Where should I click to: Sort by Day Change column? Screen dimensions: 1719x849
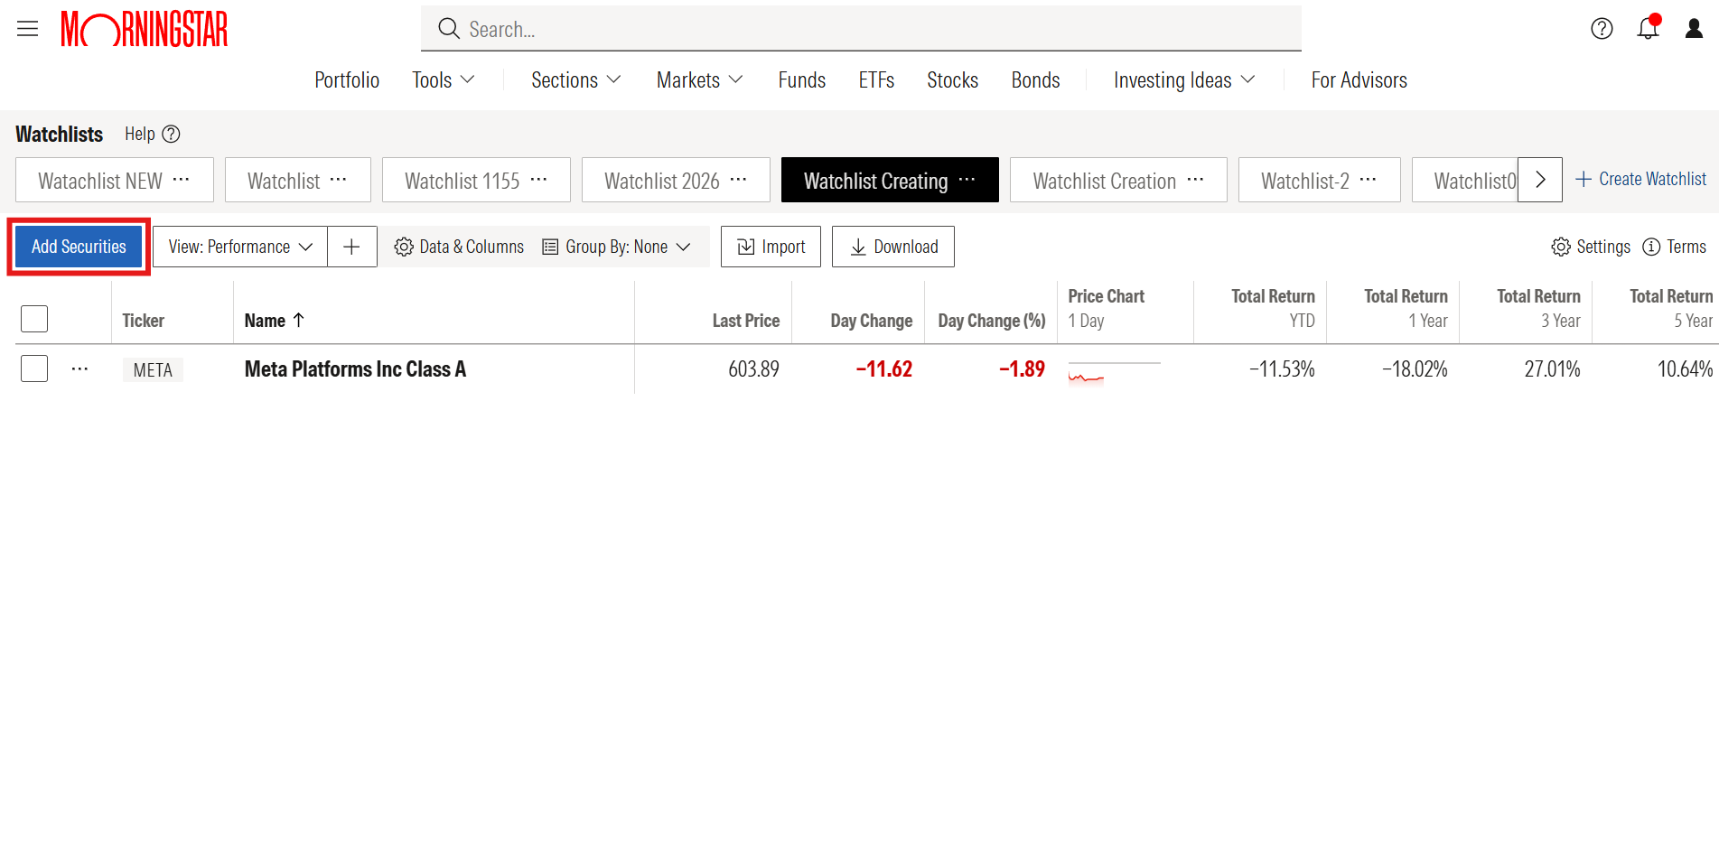(x=871, y=321)
